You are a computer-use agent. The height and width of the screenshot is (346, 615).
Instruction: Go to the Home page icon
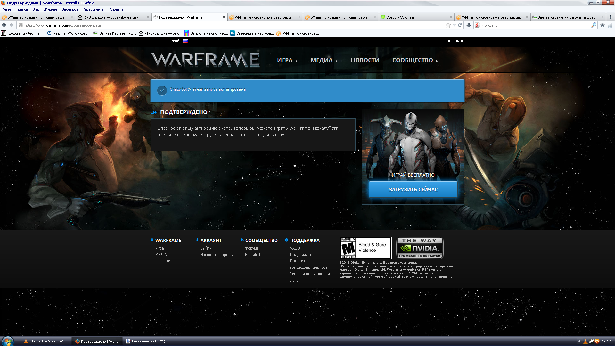603,25
